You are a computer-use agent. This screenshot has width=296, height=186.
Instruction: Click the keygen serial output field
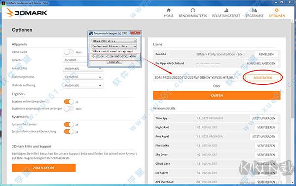(x=114, y=56)
